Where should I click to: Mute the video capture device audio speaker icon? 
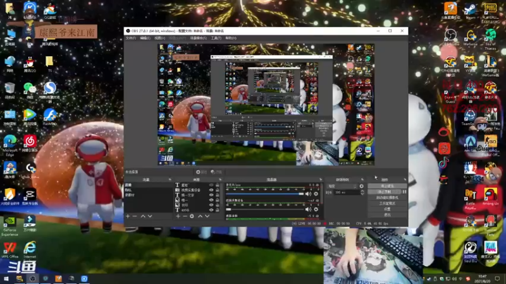coord(308,210)
